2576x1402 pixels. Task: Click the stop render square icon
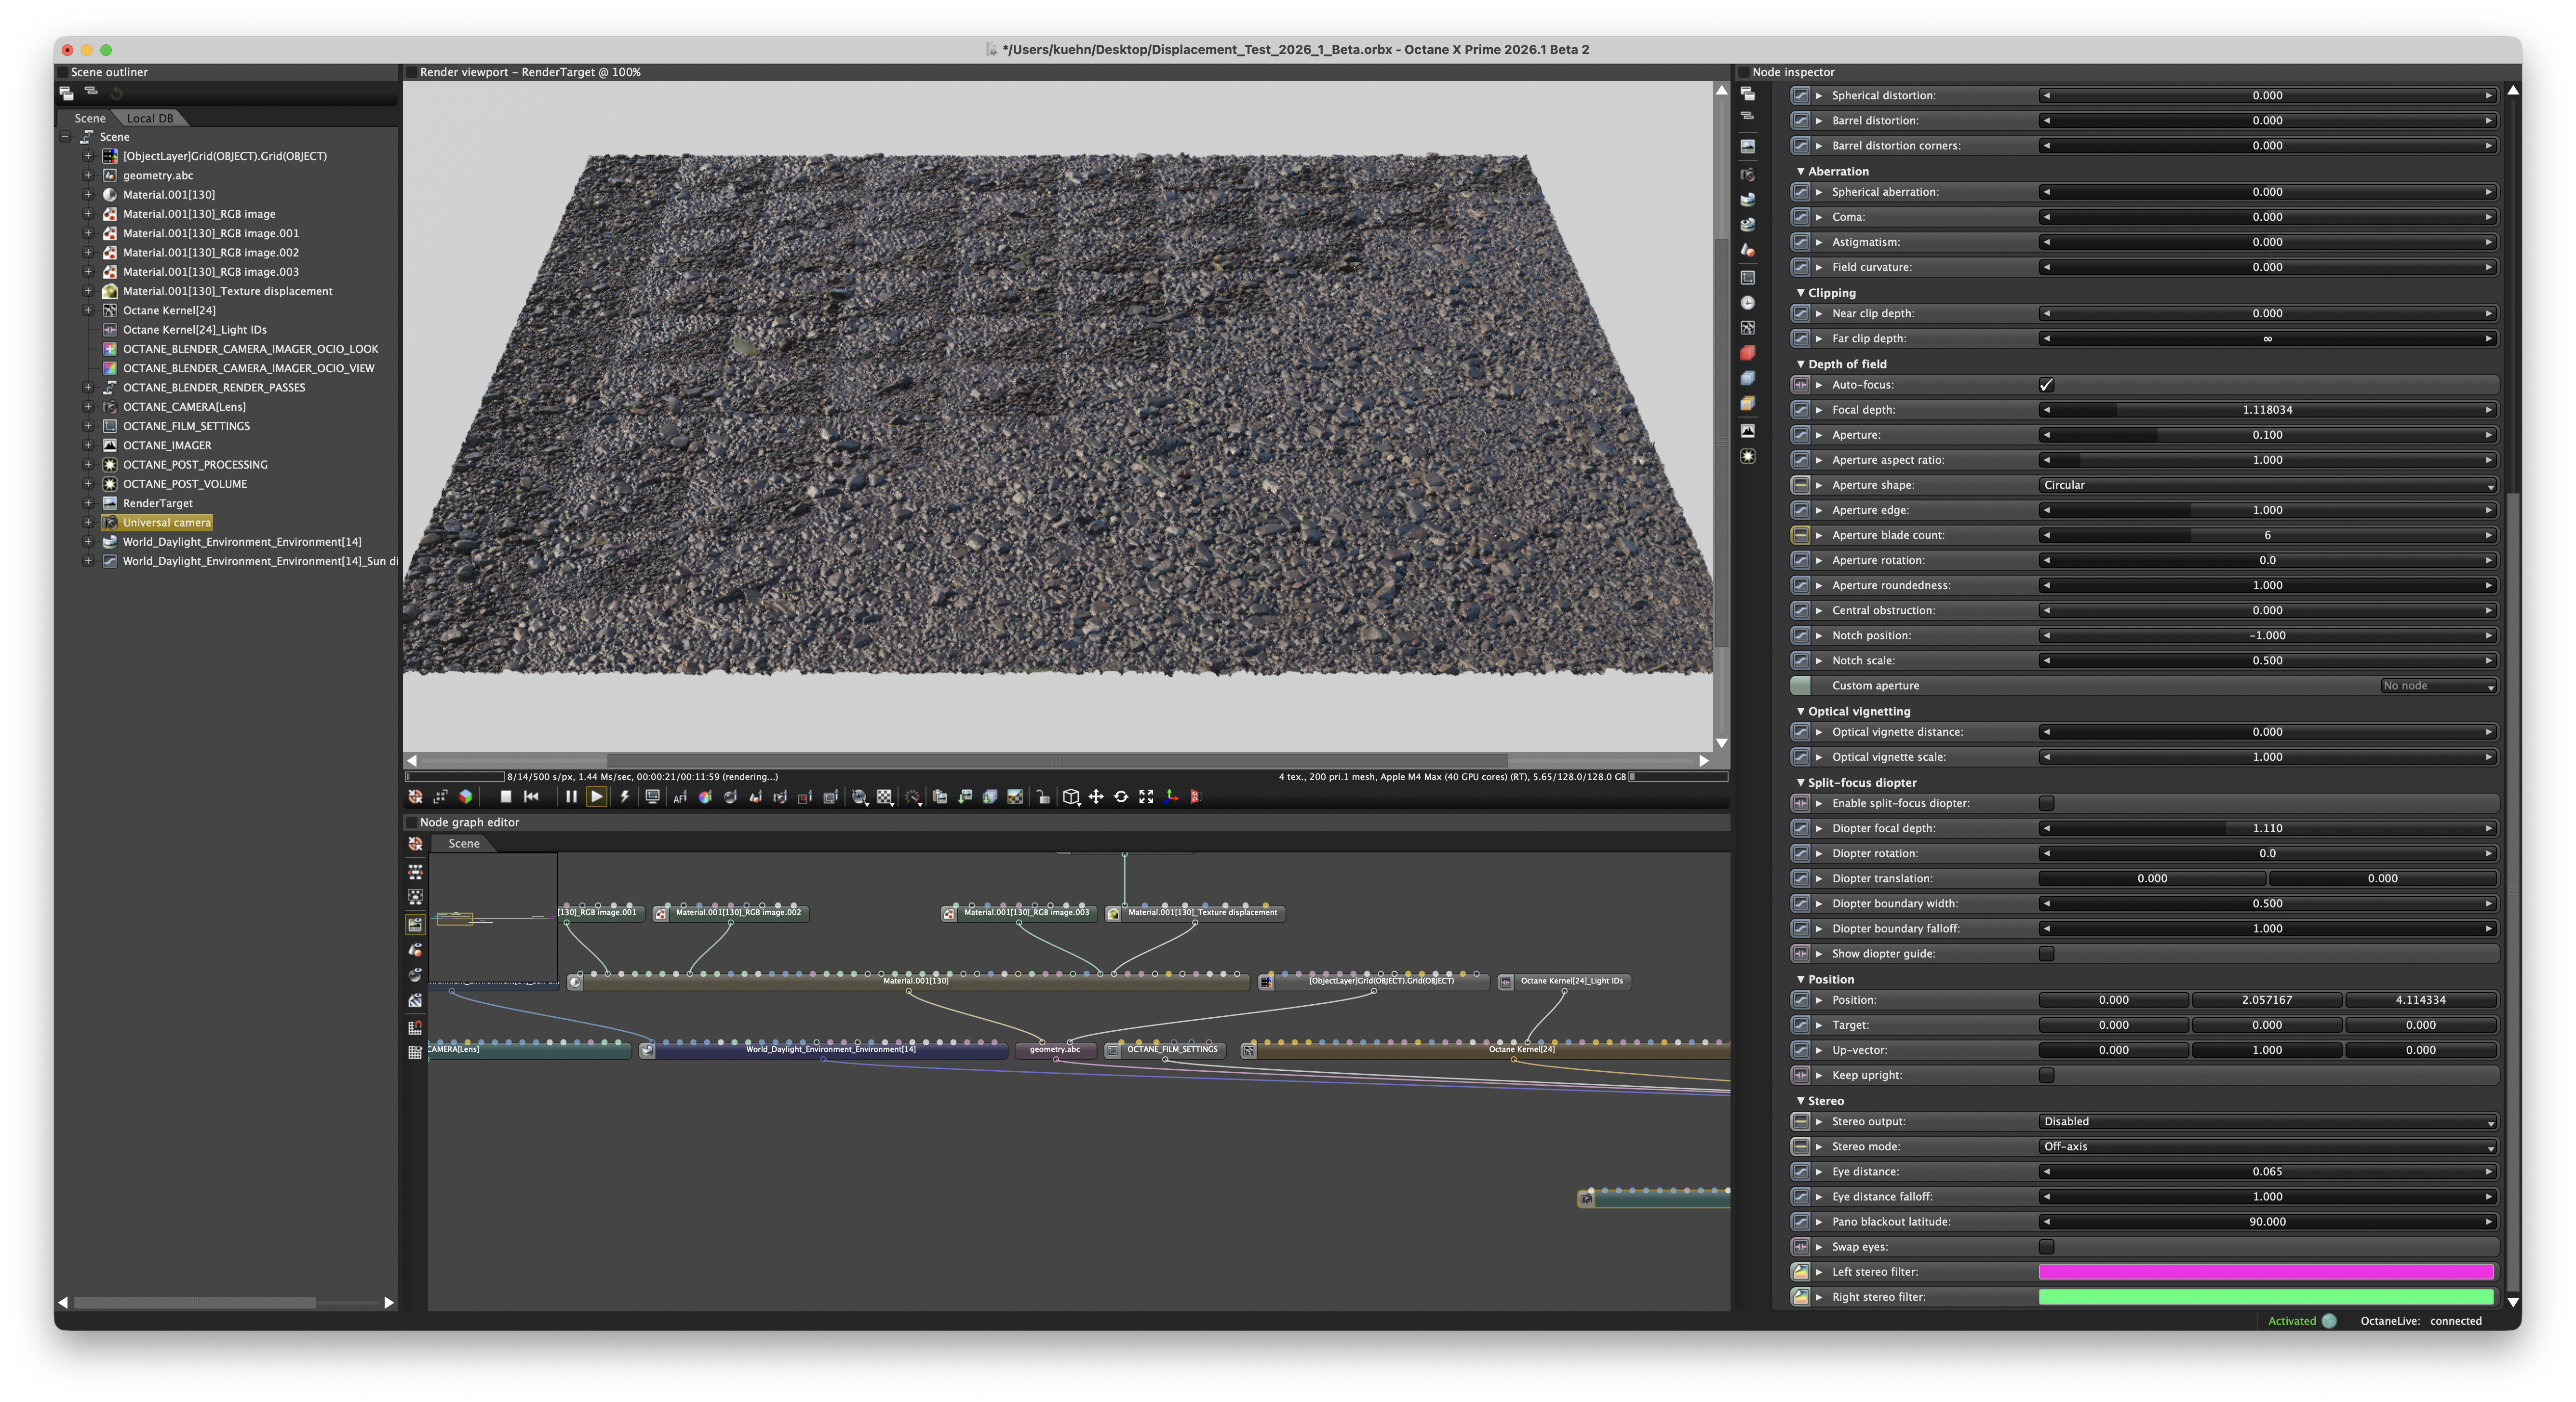[x=506, y=797]
